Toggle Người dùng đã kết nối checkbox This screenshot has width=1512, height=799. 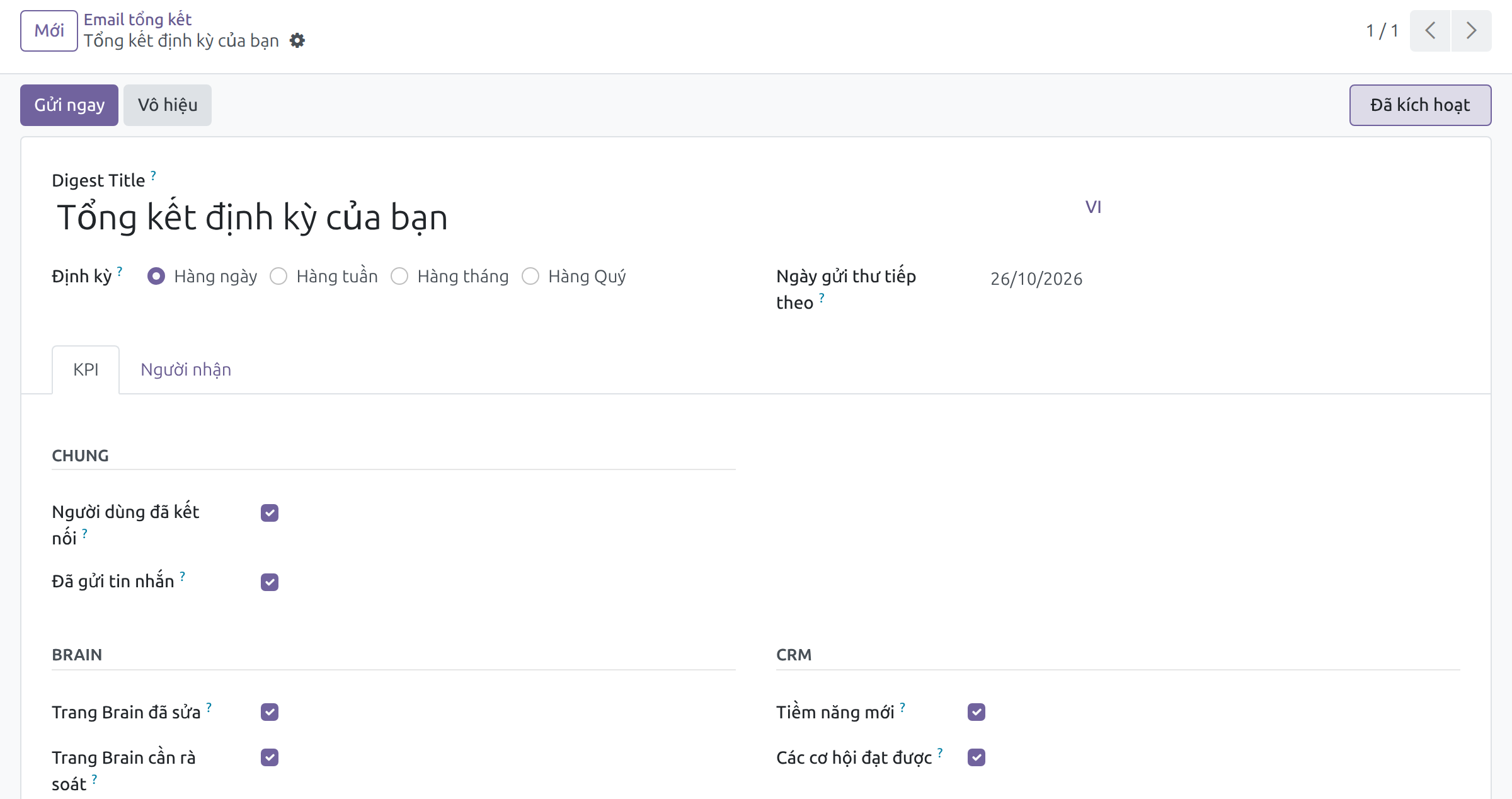tap(270, 513)
